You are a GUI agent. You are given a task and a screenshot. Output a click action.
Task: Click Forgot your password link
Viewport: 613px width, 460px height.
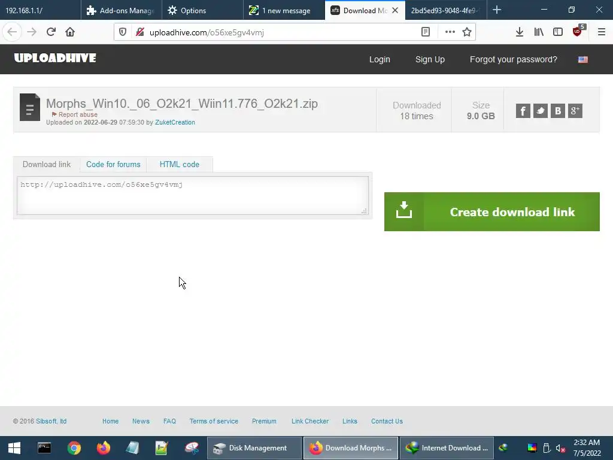513,59
